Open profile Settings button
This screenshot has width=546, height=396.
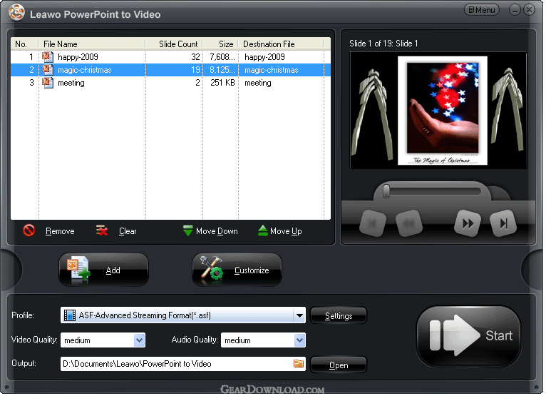pos(340,317)
